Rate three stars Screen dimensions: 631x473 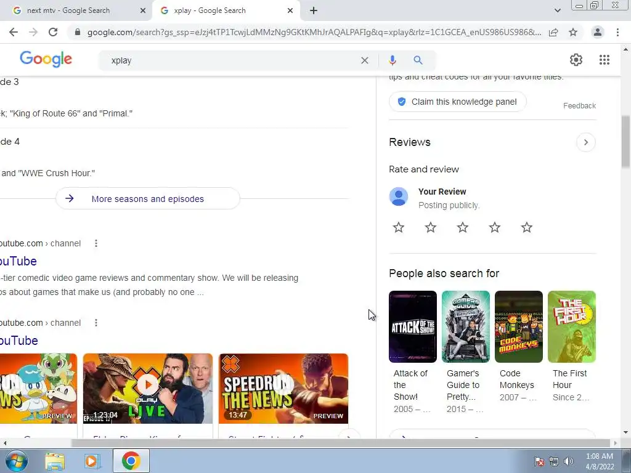(x=463, y=228)
